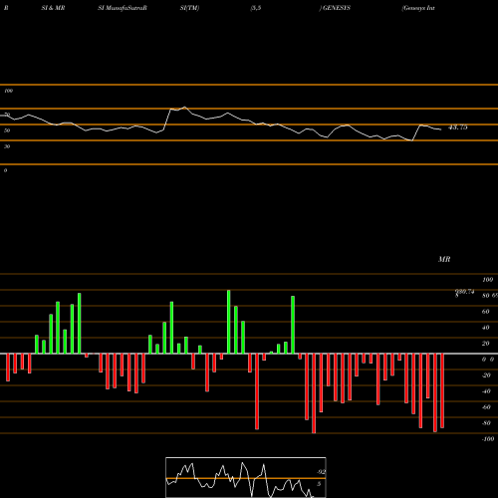
Task: Click the 60 axis label on MR panel
Action: 486,312
